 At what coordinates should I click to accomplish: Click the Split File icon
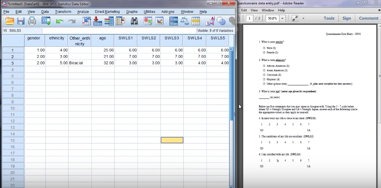[x=173, y=21]
